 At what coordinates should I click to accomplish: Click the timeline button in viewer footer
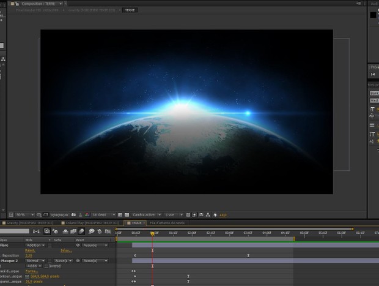coord(201,215)
